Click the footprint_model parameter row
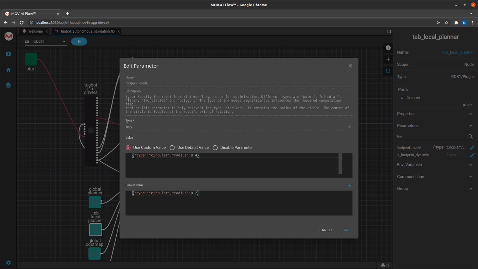The width and height of the screenshot is (478, 269). 435,147
